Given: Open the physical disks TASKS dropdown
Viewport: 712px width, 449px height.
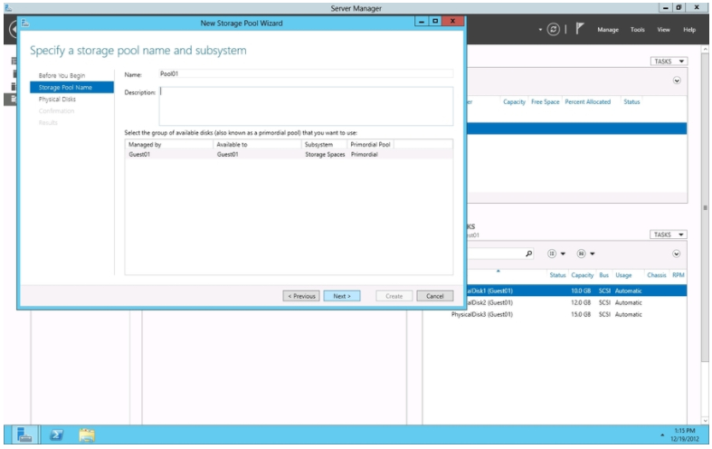Looking at the screenshot, I should tap(668, 234).
